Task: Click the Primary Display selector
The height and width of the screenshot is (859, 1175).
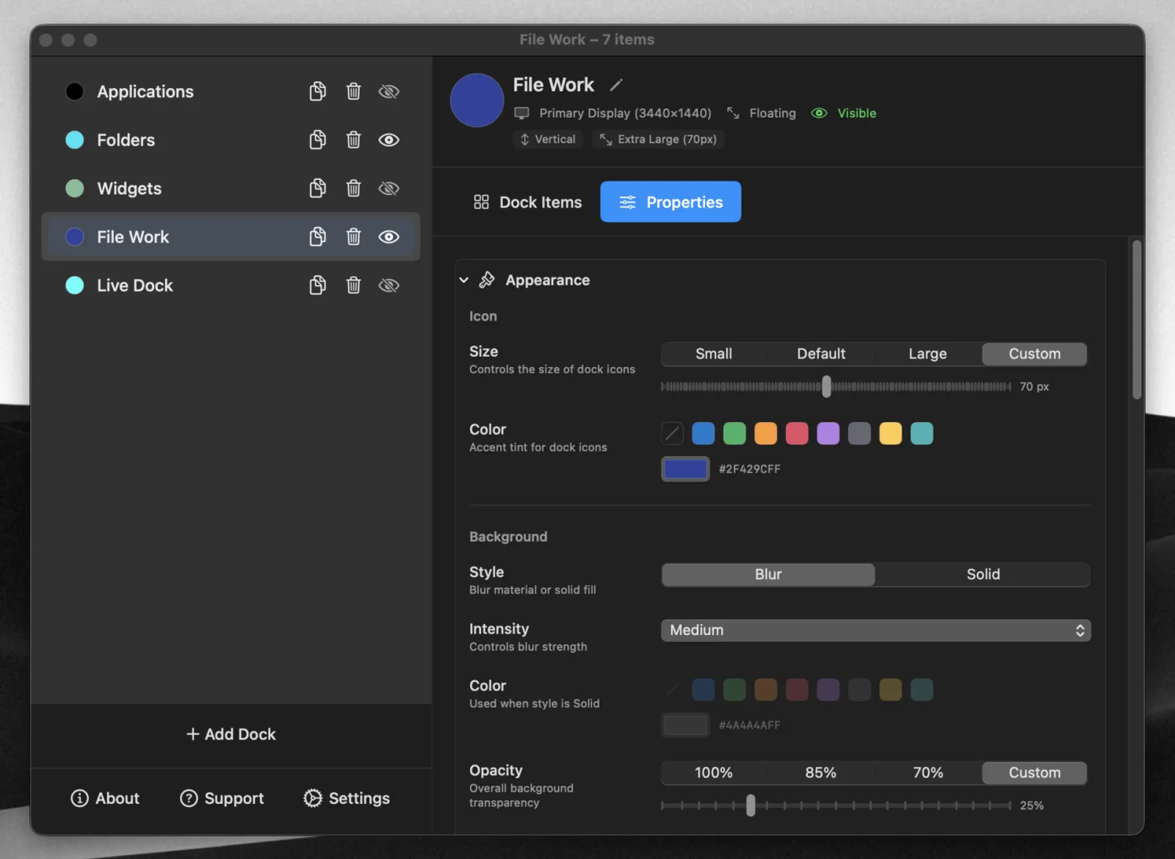Action: point(612,113)
